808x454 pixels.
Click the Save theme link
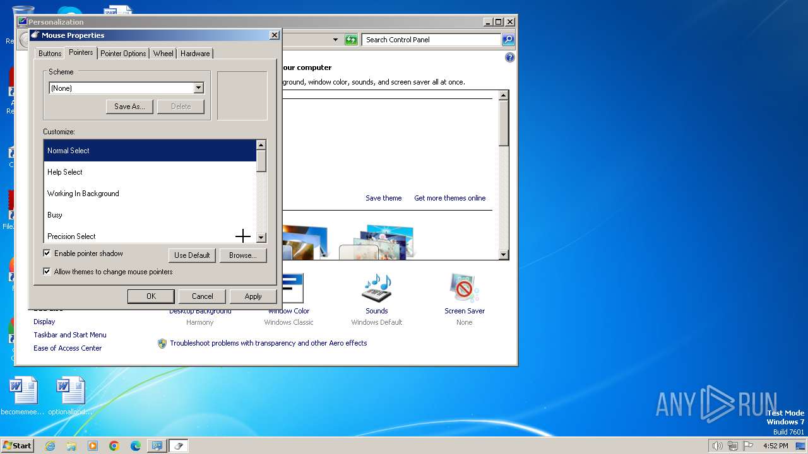pyautogui.click(x=384, y=198)
